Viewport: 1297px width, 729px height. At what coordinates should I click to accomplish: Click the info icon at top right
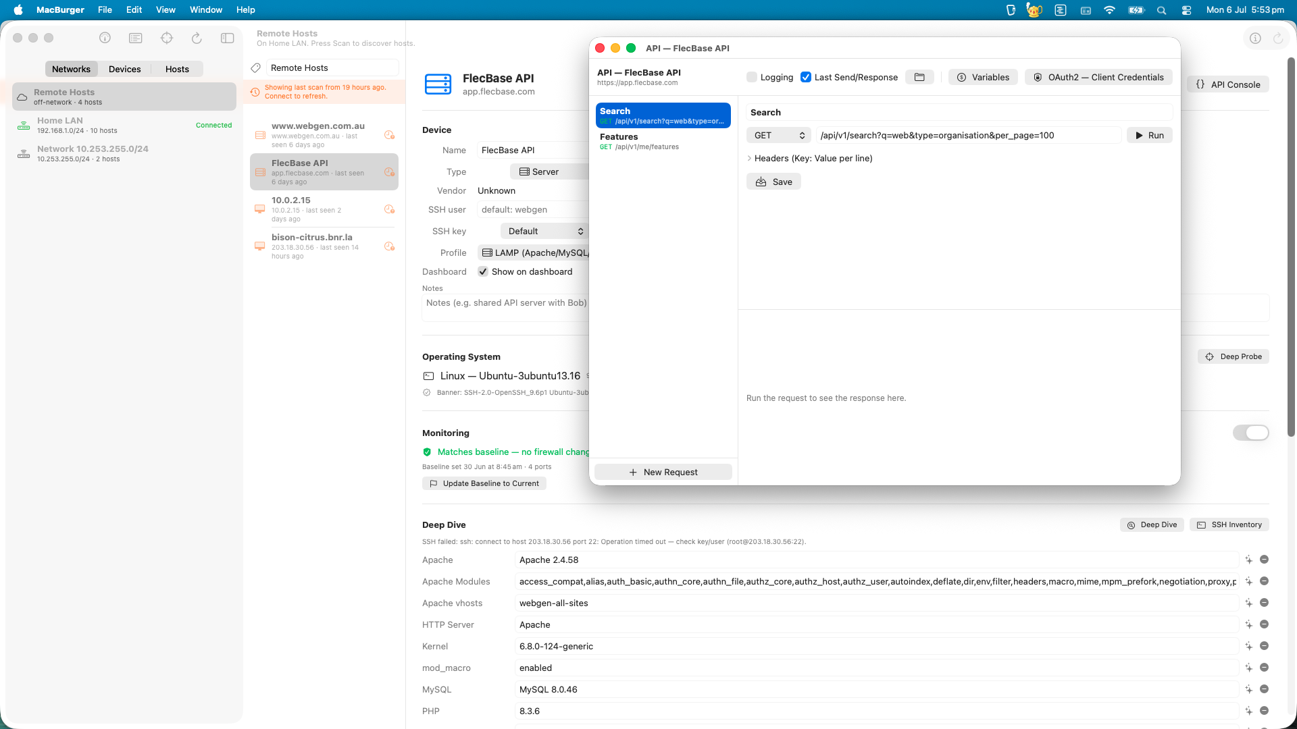click(x=1255, y=38)
